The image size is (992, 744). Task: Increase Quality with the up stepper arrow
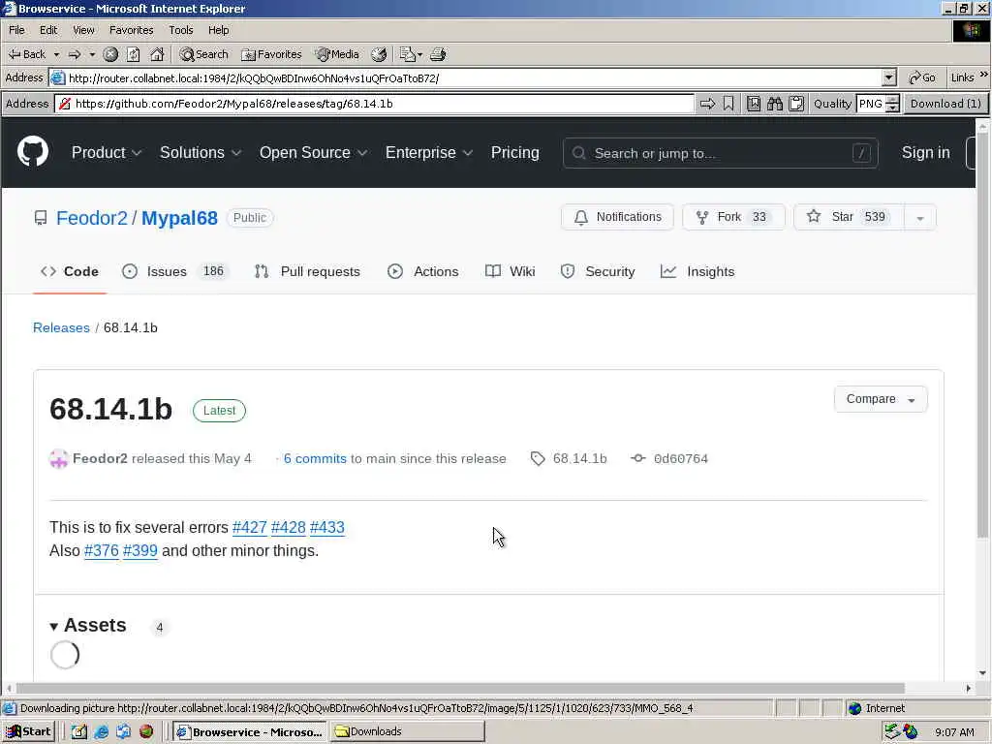click(x=892, y=100)
